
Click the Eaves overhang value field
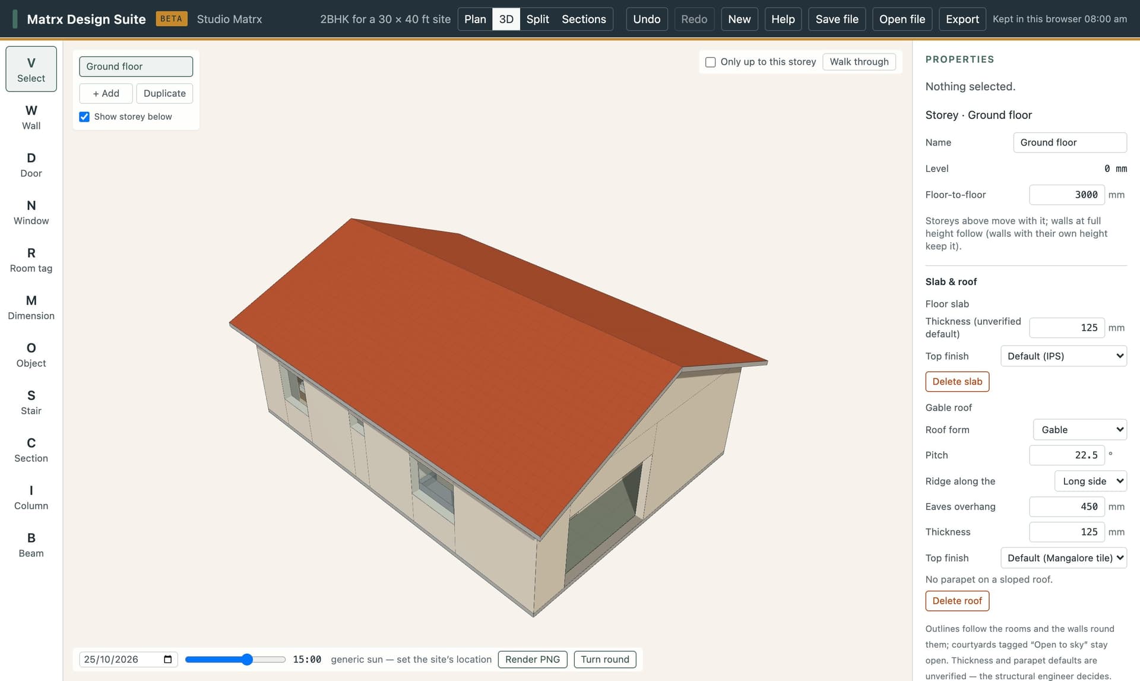coord(1066,506)
